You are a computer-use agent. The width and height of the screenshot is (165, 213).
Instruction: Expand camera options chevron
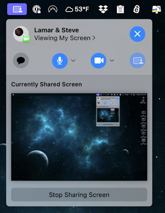pyautogui.click(x=112, y=60)
